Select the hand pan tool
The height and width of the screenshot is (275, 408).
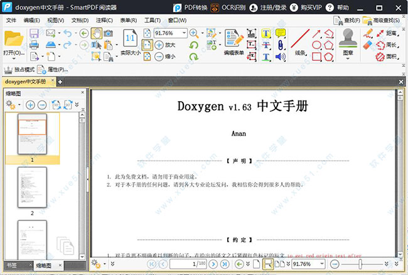pyautogui.click(x=97, y=33)
